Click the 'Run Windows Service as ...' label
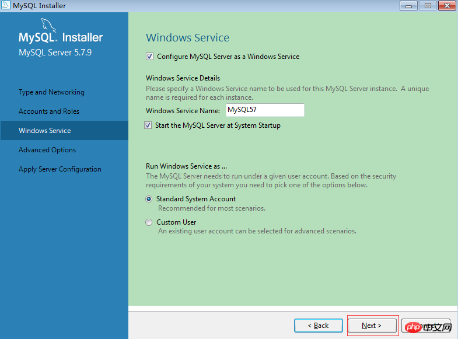The height and width of the screenshot is (339, 458). (x=186, y=166)
